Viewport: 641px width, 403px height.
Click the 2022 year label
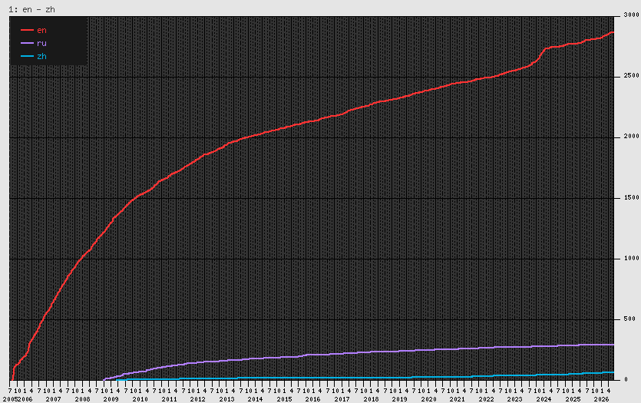coord(486,399)
